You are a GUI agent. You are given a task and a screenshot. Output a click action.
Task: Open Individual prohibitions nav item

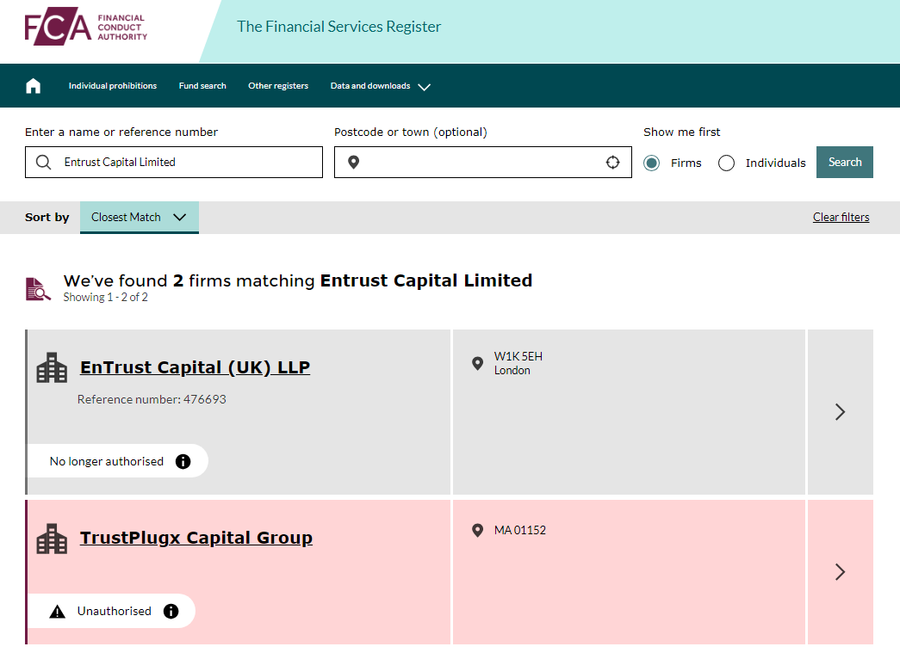click(x=113, y=86)
